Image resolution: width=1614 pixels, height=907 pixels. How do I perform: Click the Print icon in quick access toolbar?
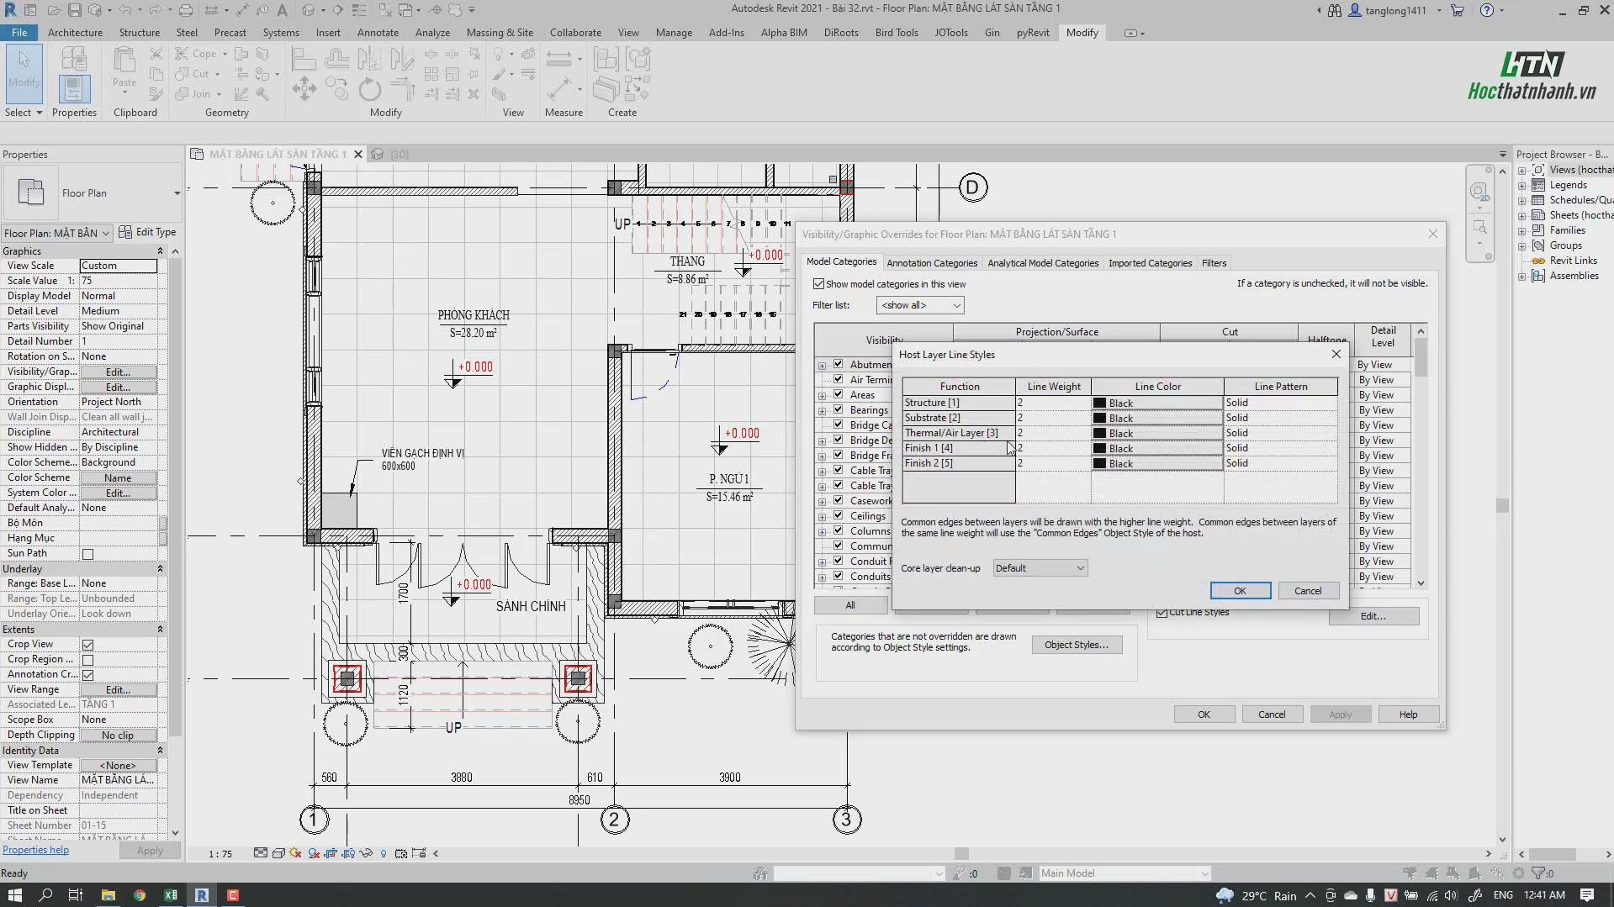coord(186,10)
